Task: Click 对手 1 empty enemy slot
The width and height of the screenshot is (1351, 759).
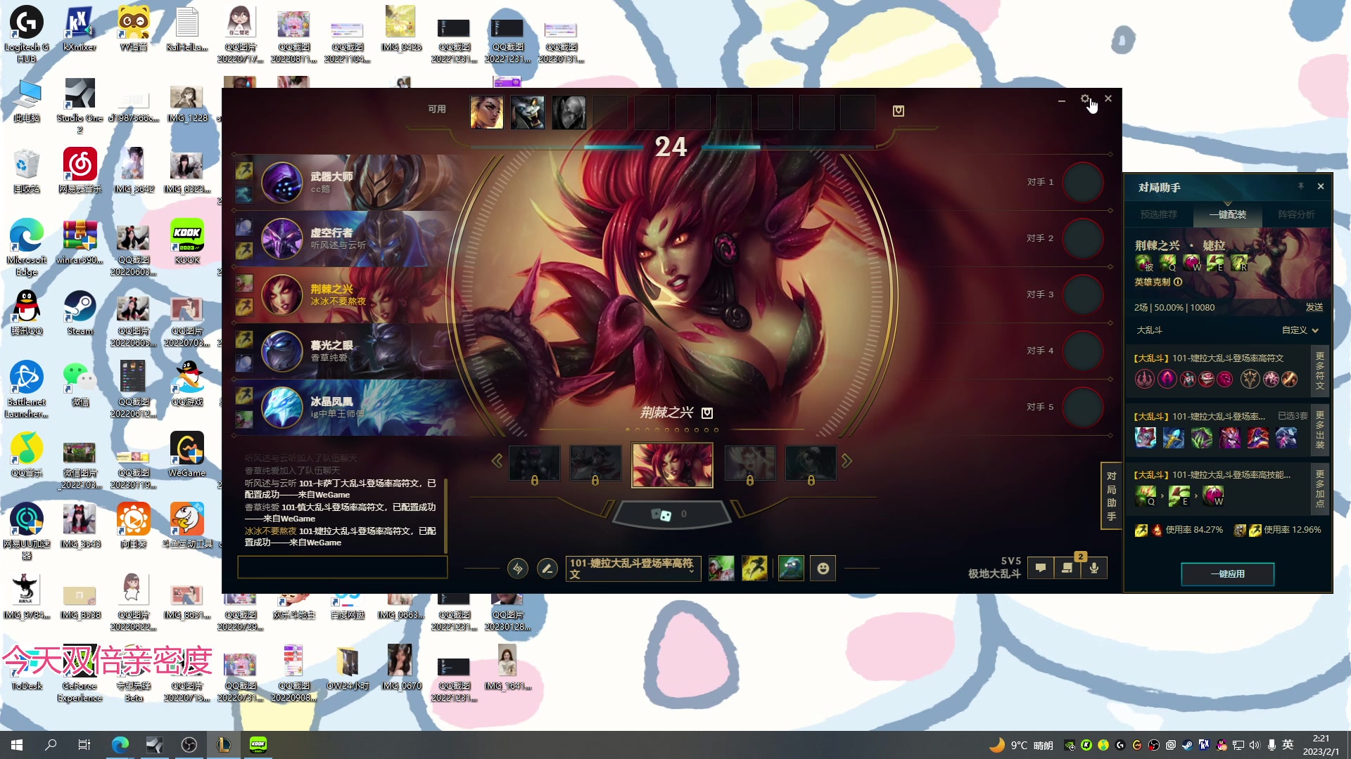Action: click(x=1082, y=182)
